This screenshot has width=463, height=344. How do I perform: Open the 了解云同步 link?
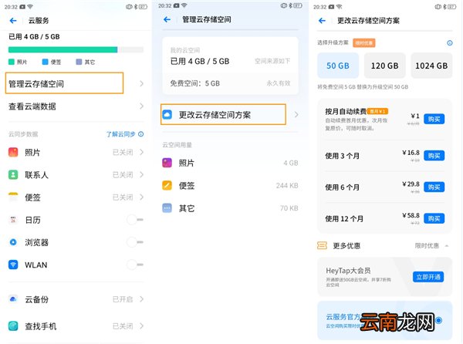[120, 134]
